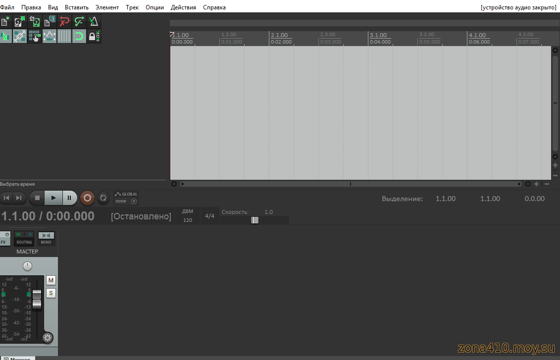
Task: Click the green Redo arrow icon
Action: (x=79, y=22)
